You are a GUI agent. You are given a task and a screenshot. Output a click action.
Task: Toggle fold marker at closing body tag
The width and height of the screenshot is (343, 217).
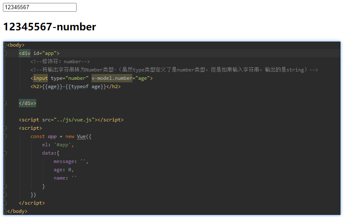(5, 211)
